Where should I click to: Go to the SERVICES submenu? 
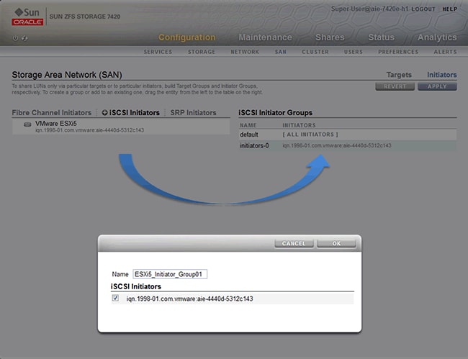[158, 52]
